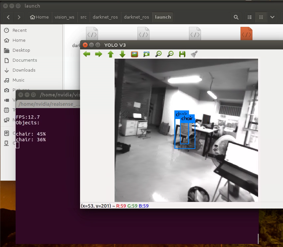This screenshot has height=247, width=283.
Task: Select Videos icon in sidebar
Action: click(x=7, y=100)
